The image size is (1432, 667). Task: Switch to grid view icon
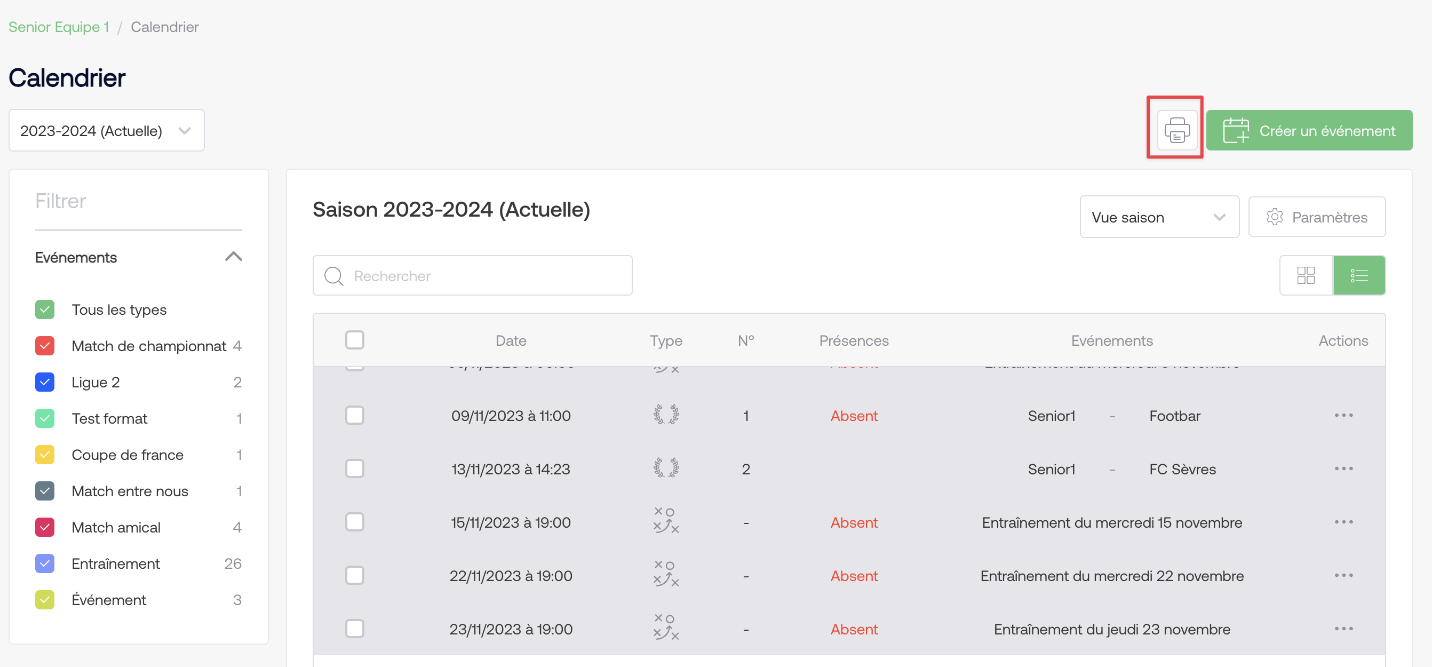point(1305,275)
